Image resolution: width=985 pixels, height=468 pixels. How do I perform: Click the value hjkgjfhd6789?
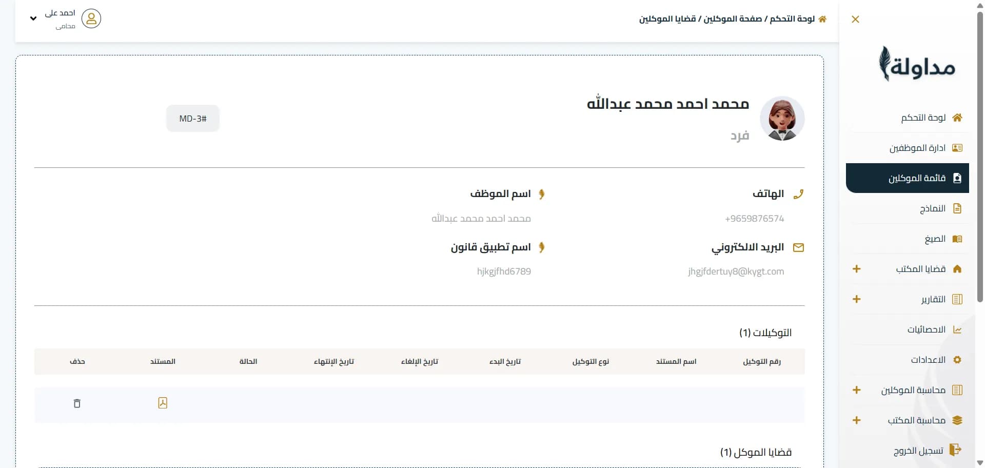click(504, 271)
